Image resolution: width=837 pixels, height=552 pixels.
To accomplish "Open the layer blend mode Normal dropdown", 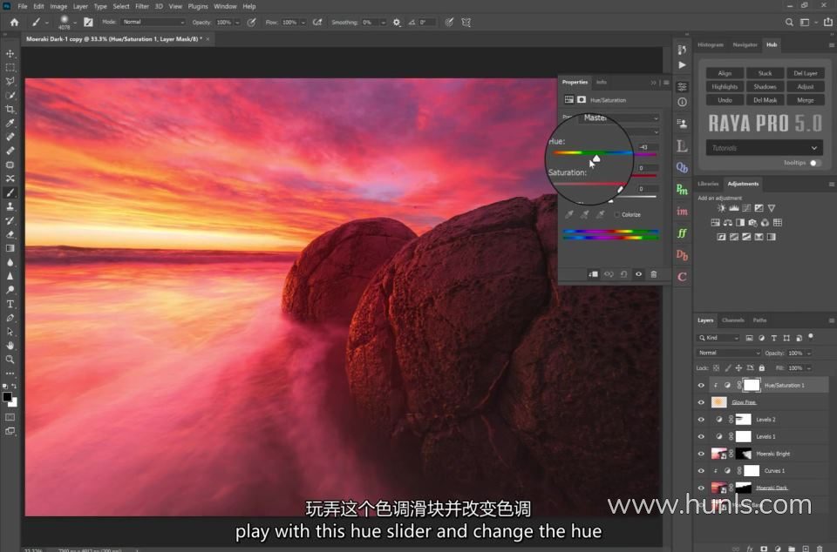I will pyautogui.click(x=729, y=353).
